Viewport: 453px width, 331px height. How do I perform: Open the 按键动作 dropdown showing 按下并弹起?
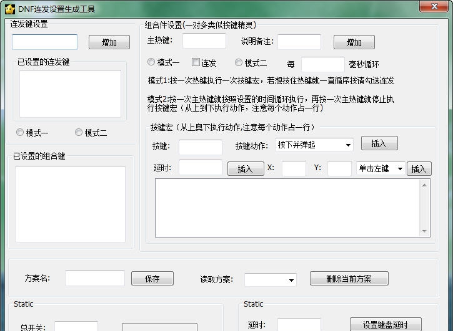click(314, 145)
